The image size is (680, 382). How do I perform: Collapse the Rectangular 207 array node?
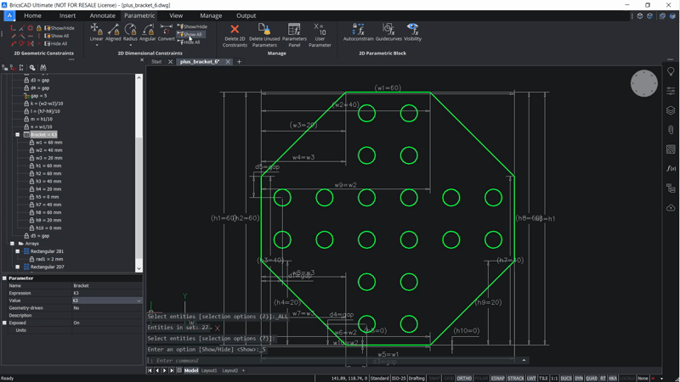tap(18, 267)
